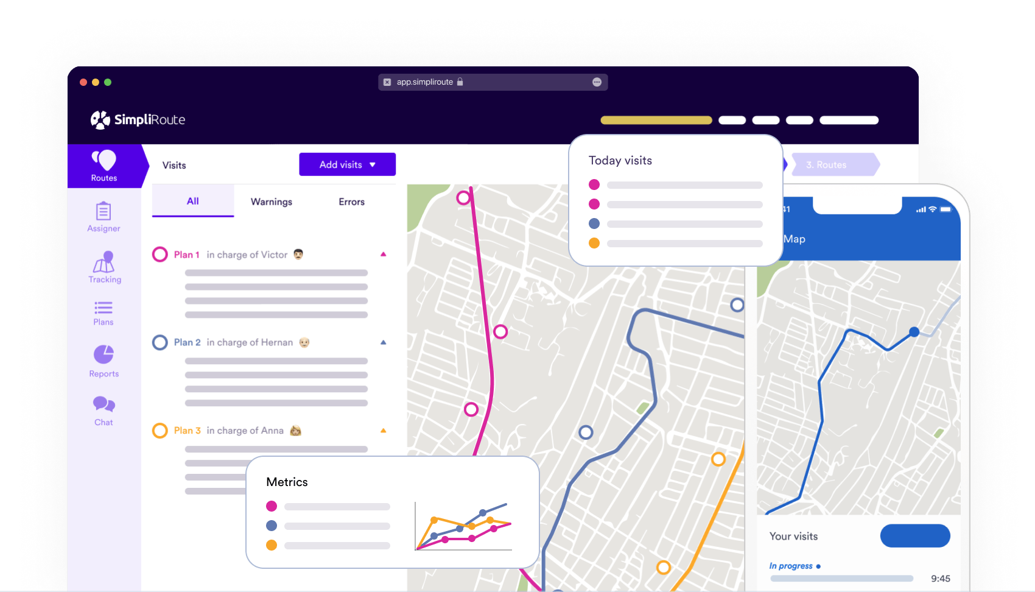The height and width of the screenshot is (592, 1035).
Task: Click the blue dot in Today visits list
Action: (x=594, y=224)
